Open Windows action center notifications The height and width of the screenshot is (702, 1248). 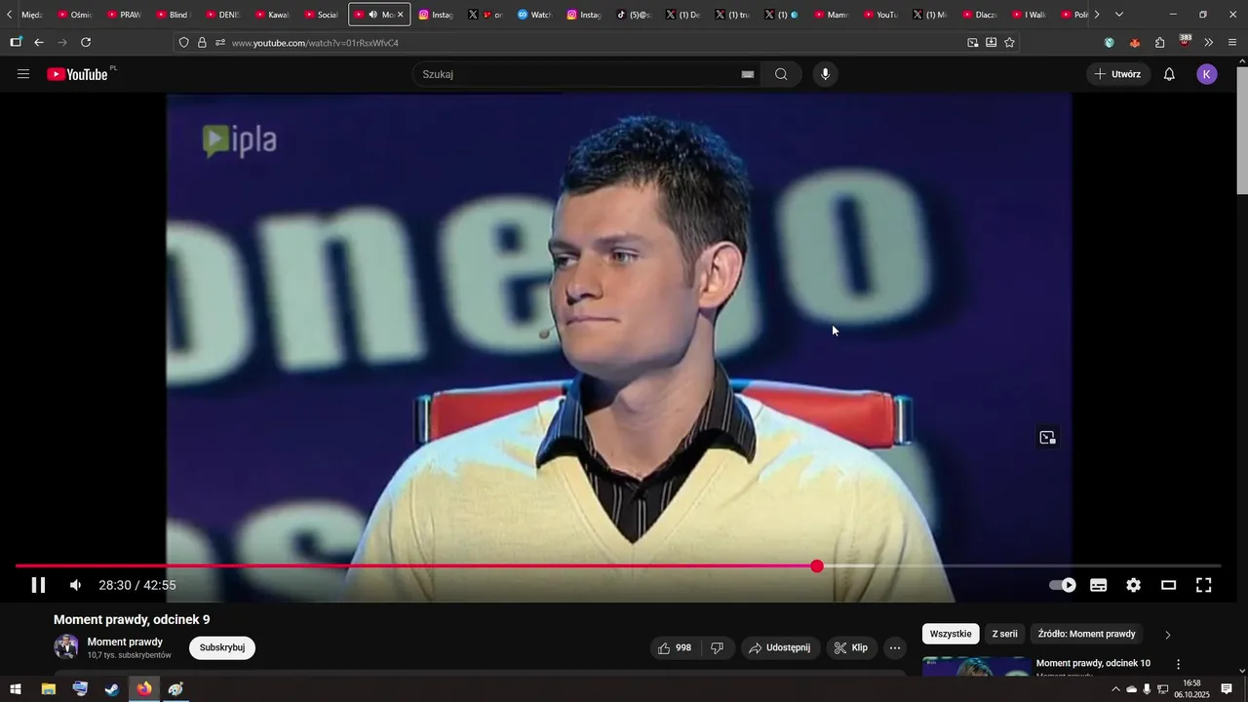[1227, 689]
